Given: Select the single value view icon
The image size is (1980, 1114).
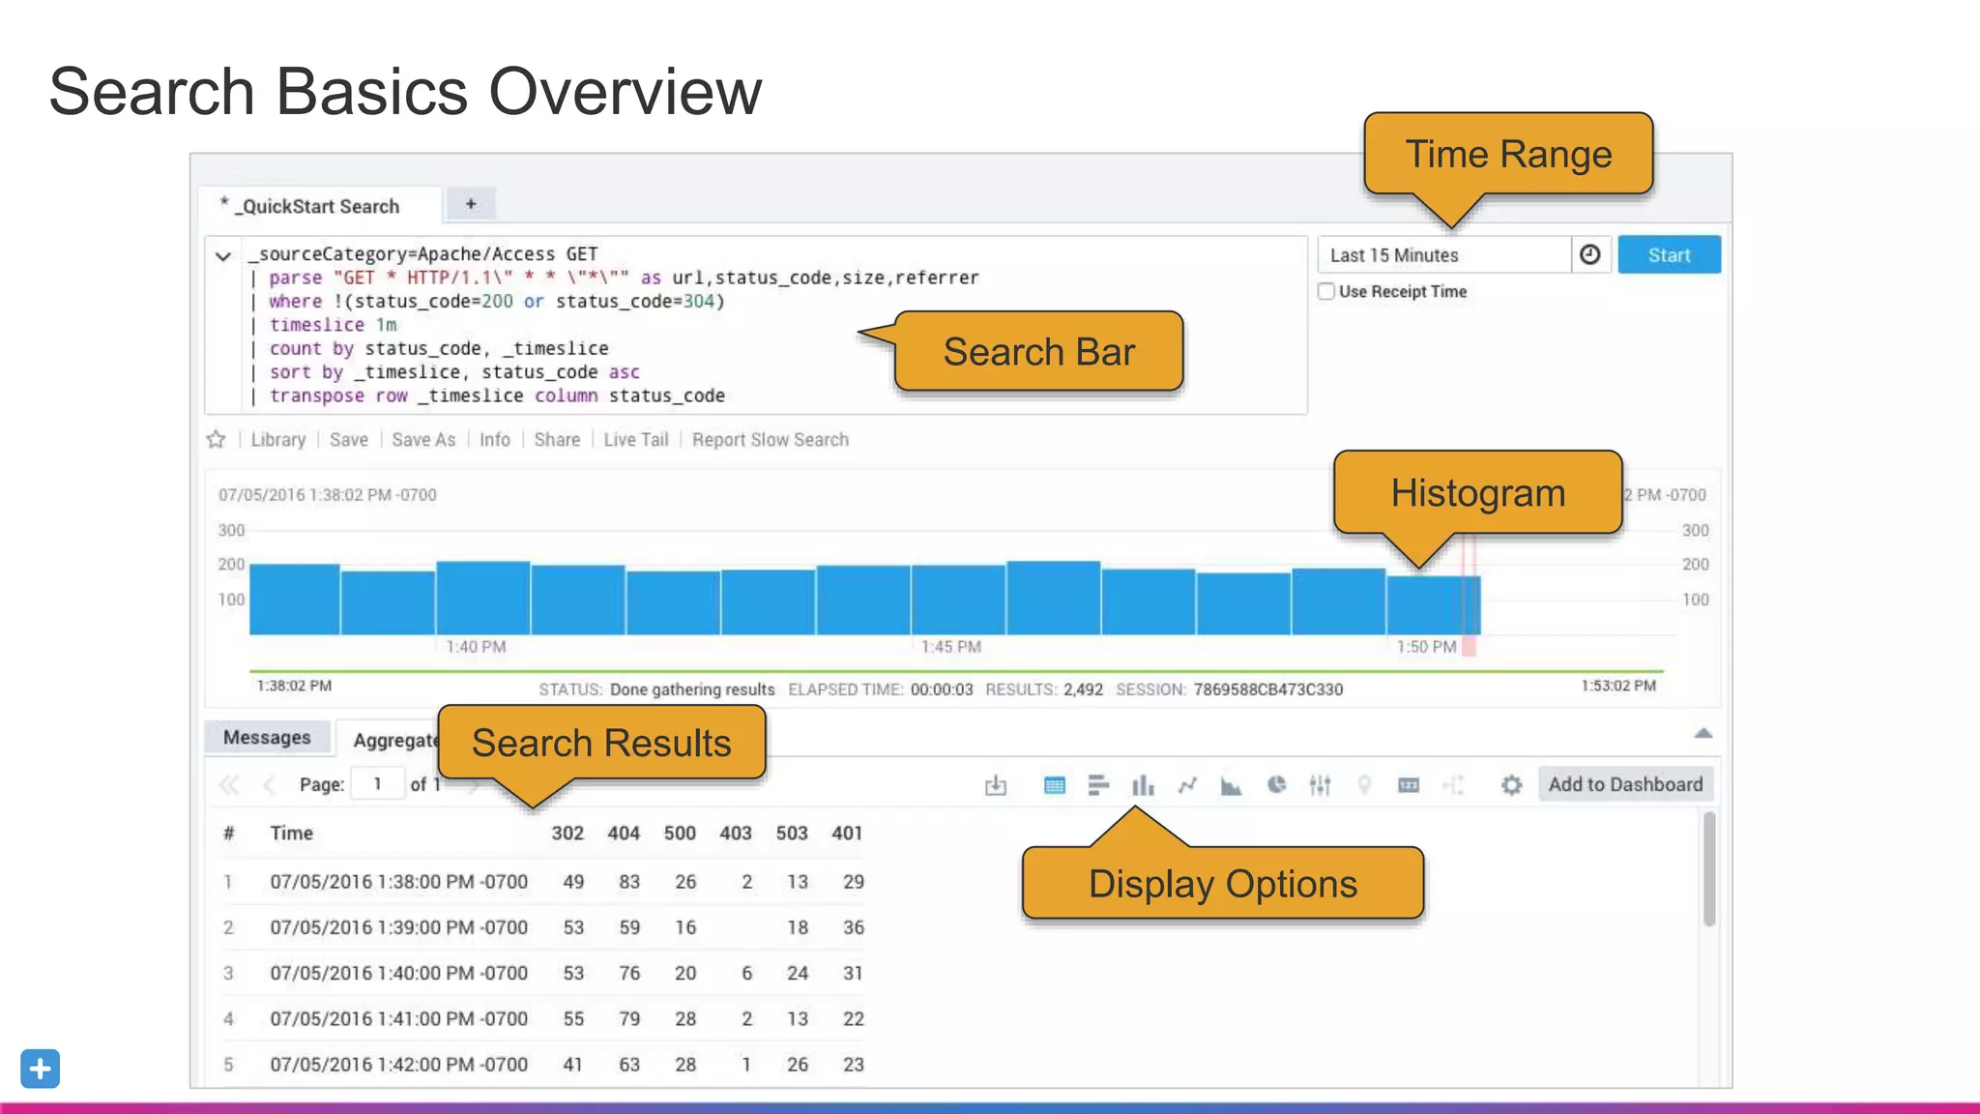Looking at the screenshot, I should (1409, 785).
